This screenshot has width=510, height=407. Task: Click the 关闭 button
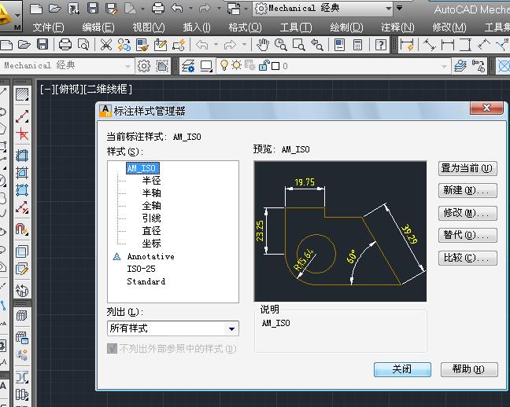[402, 369]
